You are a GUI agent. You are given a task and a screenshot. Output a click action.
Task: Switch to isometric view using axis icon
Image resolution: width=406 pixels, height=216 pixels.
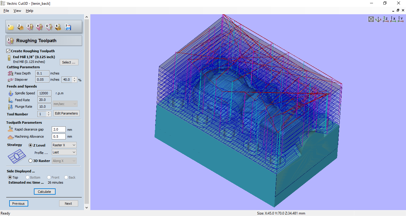pos(378,19)
